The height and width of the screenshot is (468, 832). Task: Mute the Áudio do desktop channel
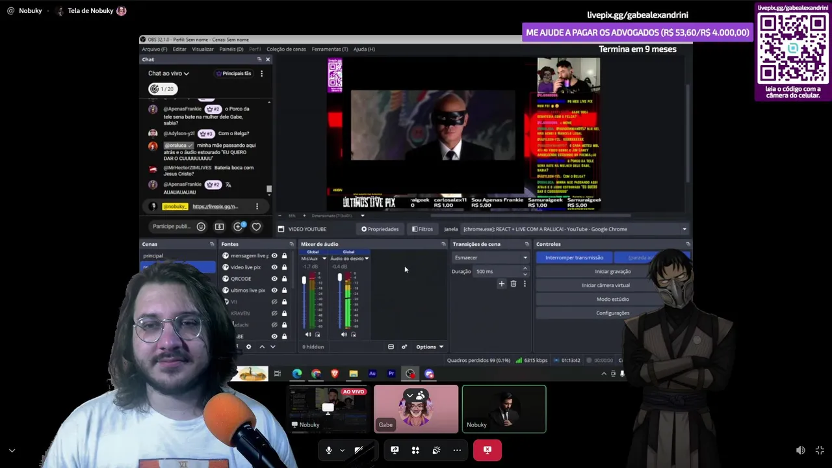click(x=344, y=335)
